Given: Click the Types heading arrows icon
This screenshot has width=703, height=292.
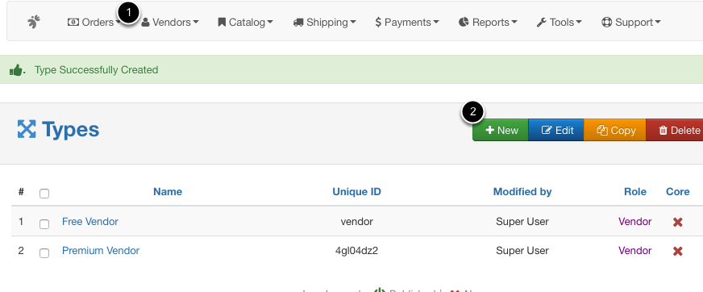Looking at the screenshot, I should click(27, 129).
